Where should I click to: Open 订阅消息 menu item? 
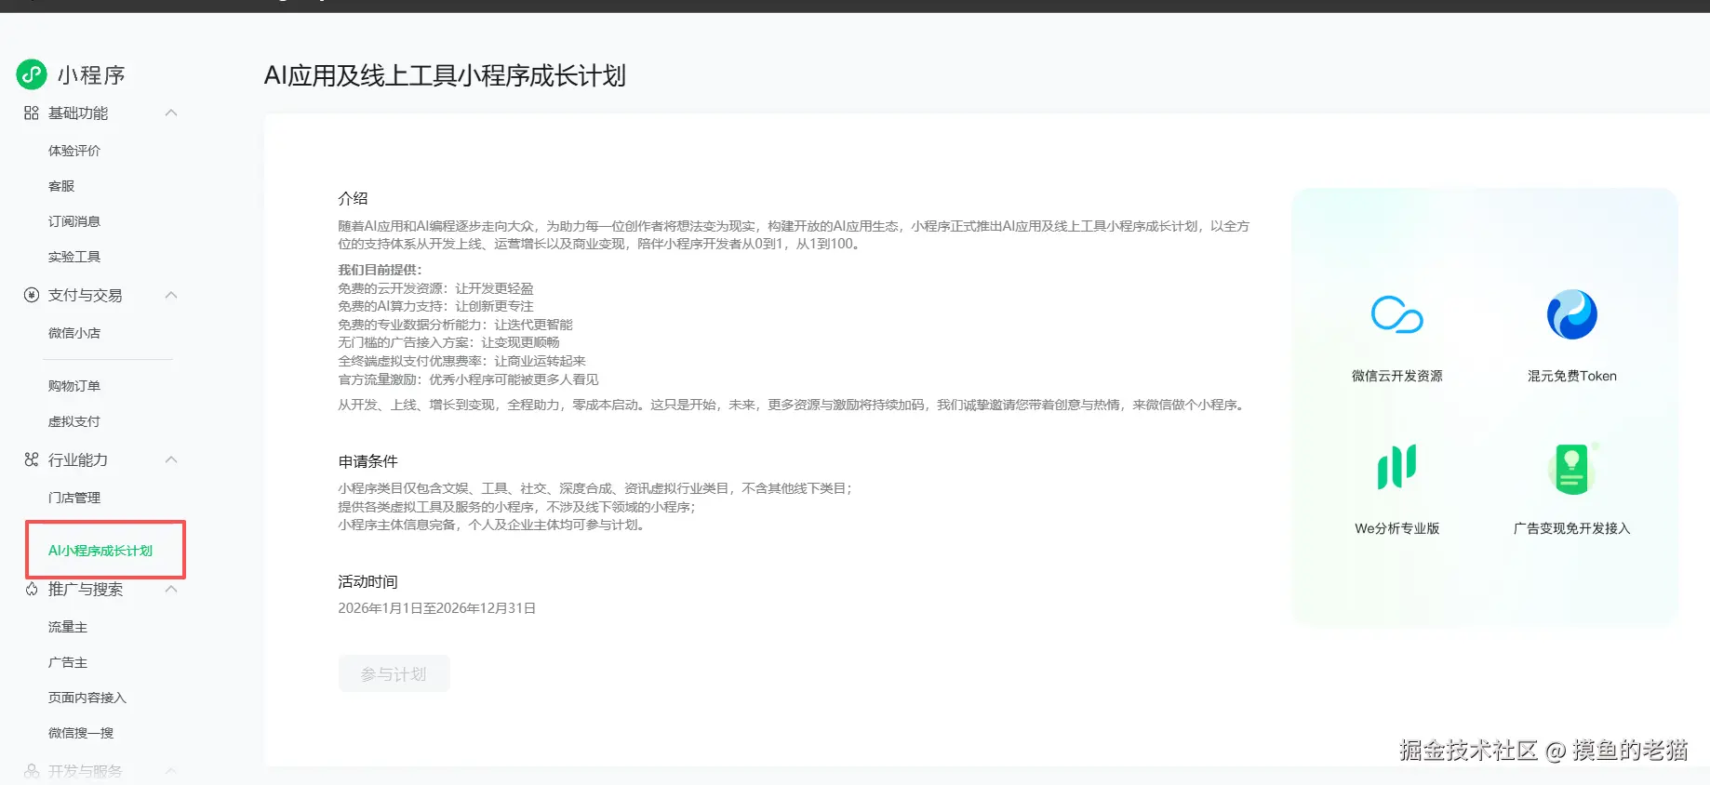pos(74,221)
